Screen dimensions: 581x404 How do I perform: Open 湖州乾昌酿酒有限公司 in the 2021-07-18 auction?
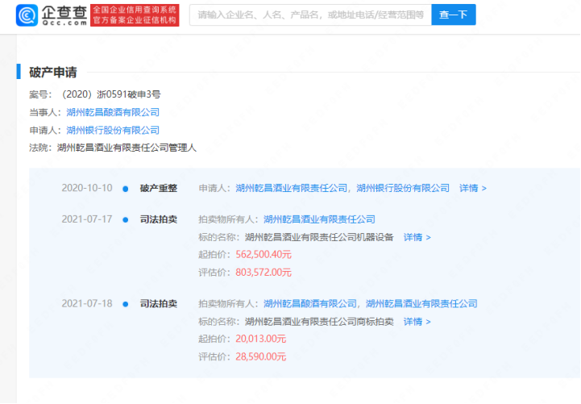[x=310, y=304]
